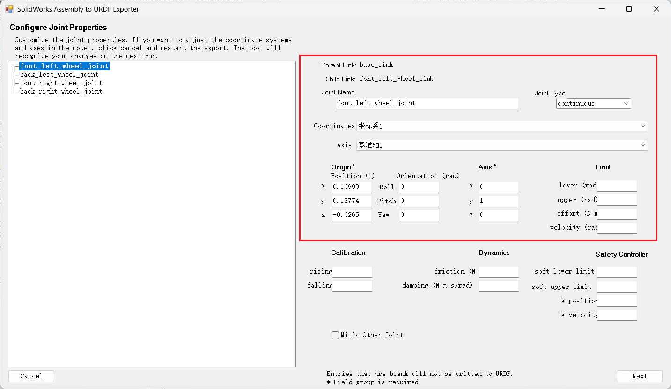Click the damping dynamics field
This screenshot has height=389, width=671.
coord(498,286)
